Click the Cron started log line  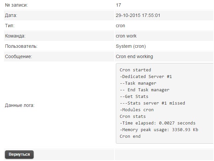point(135,70)
